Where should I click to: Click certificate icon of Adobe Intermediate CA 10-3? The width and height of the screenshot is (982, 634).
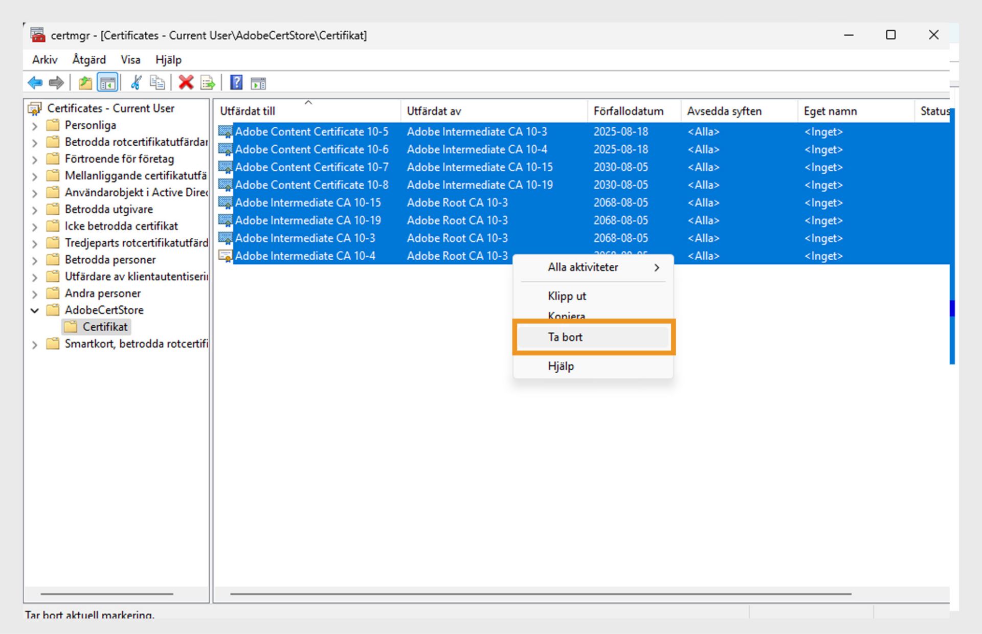point(225,238)
